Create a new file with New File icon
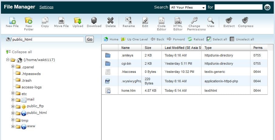275x140 pixels. pyautogui.click(x=12, y=21)
